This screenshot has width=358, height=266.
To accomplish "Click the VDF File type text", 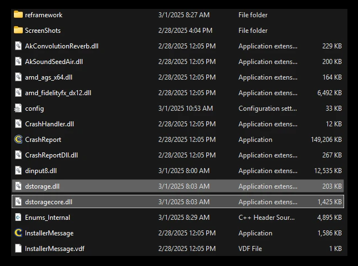I will click(x=252, y=249).
